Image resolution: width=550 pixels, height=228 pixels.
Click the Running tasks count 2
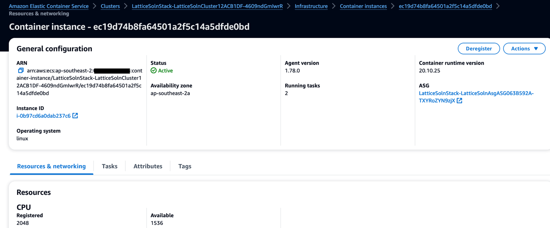point(286,93)
